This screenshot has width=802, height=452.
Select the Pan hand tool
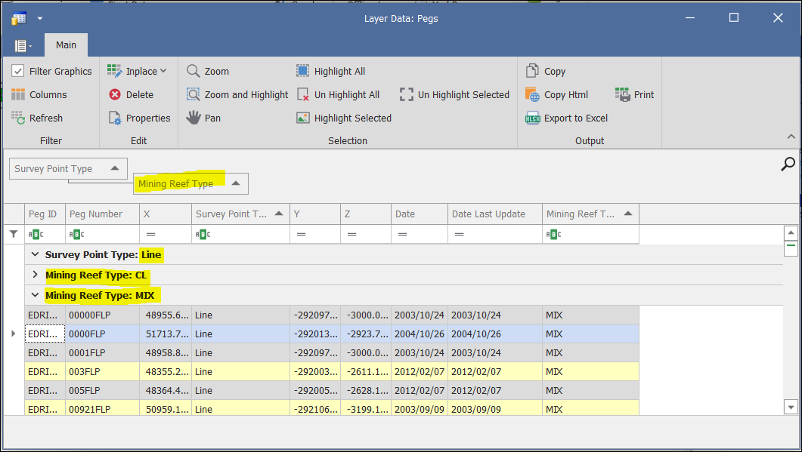point(194,118)
